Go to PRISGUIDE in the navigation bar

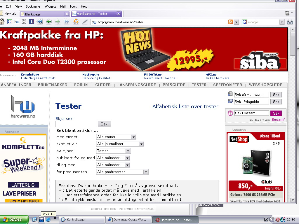pyautogui.click(x=174, y=85)
